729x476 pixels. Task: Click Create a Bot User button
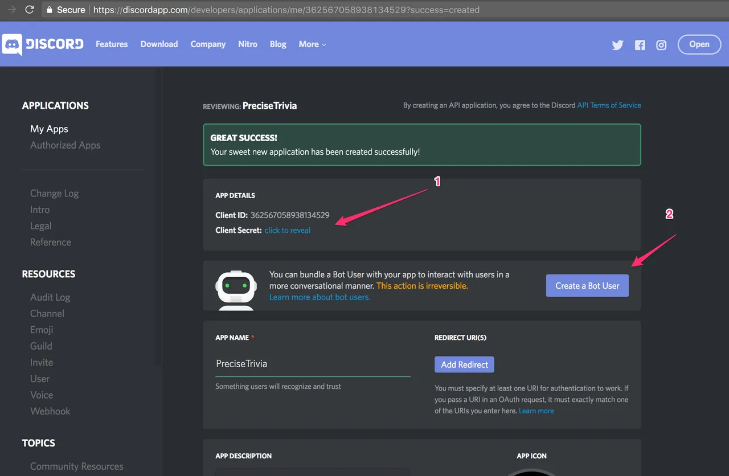point(587,286)
